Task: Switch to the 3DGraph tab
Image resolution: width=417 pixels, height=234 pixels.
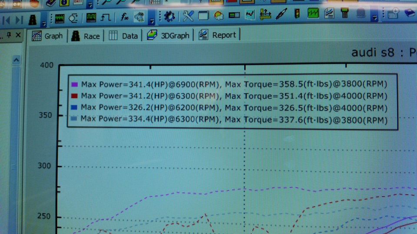Action: click(168, 35)
